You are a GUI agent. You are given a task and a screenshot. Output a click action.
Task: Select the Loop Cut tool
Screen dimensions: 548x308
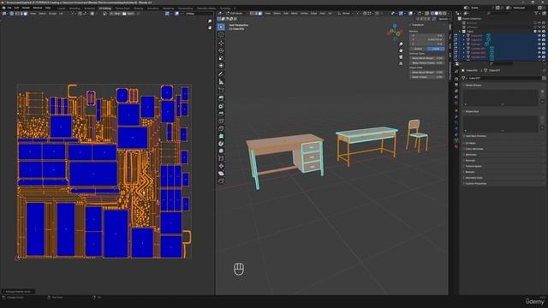point(221,121)
